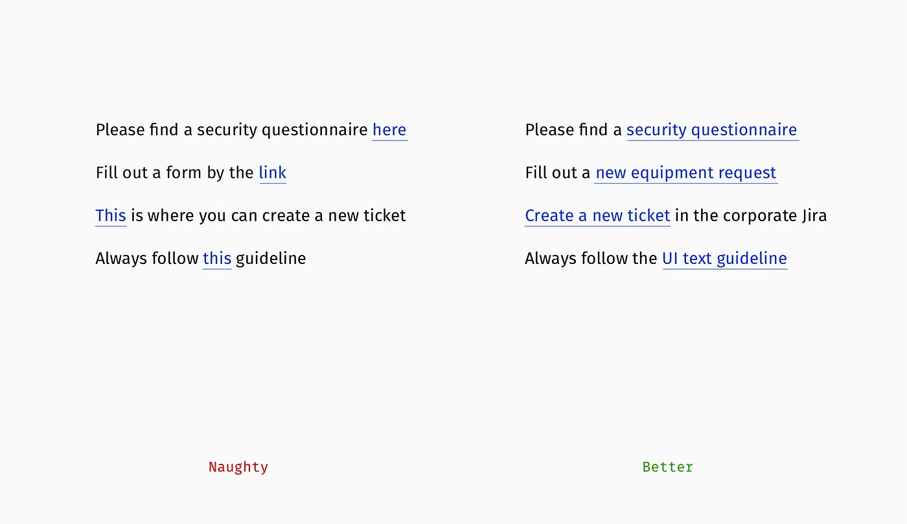Open the 'security questionnaire' link

(712, 130)
